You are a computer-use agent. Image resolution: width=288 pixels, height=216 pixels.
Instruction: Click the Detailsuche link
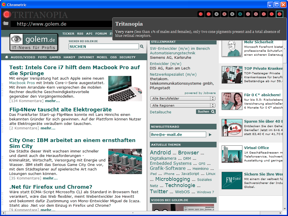[161, 112]
